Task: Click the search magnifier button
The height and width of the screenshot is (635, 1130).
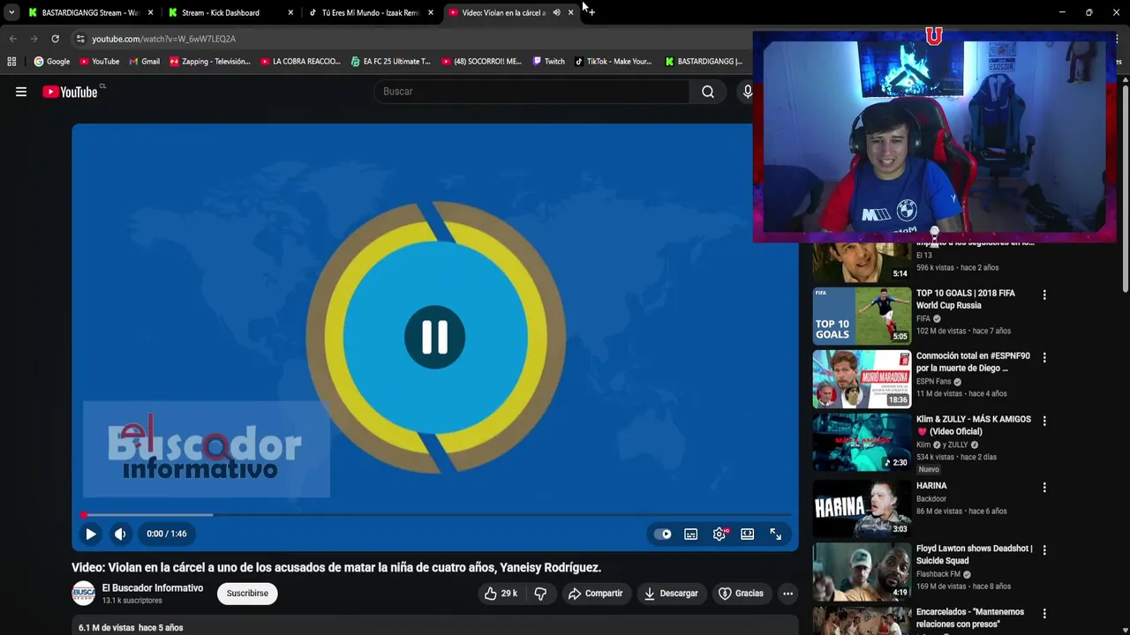Action: 708,92
